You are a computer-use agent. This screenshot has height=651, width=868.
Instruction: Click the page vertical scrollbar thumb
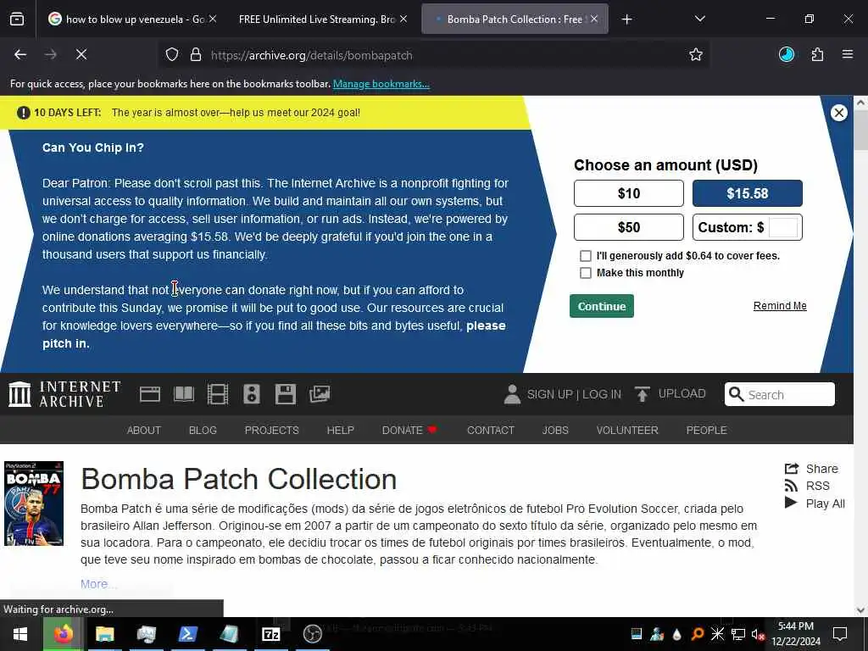860,130
